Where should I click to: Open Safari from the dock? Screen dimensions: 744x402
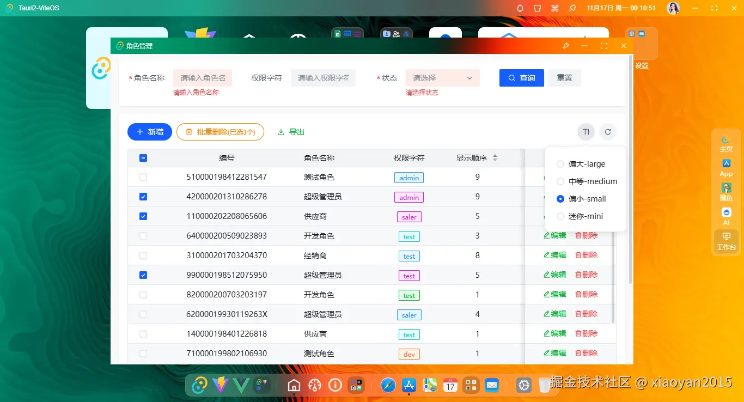[388, 385]
